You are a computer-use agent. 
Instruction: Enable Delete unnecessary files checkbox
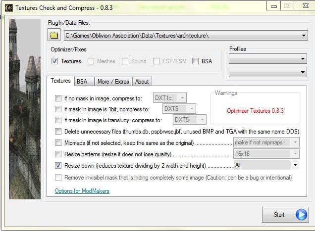click(58, 132)
